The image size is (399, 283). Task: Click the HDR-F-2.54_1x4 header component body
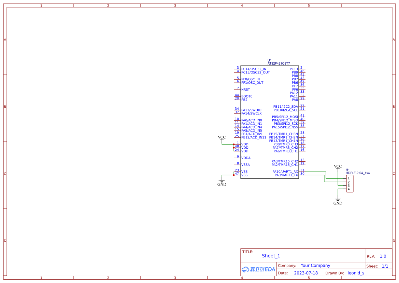coord(350,184)
